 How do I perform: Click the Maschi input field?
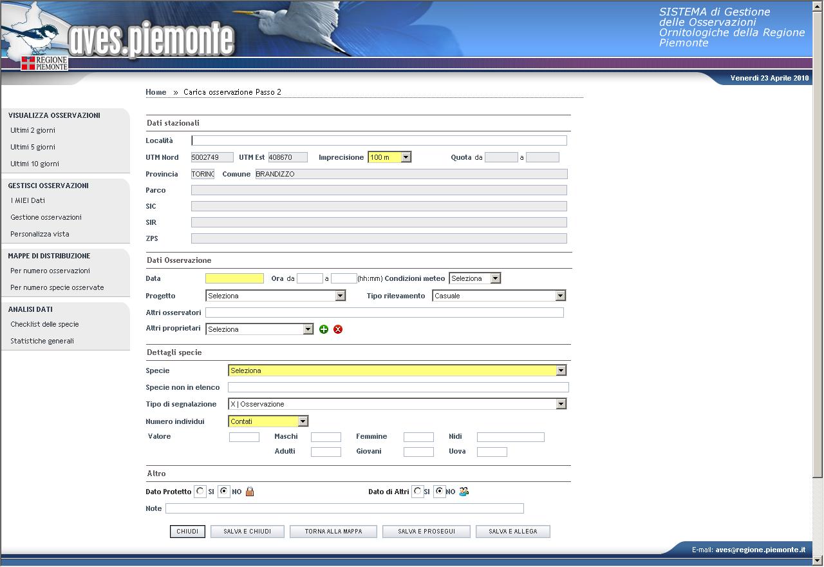click(326, 437)
